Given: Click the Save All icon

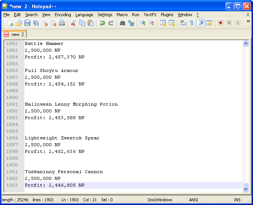Looking at the screenshot, I should pos(36,23).
